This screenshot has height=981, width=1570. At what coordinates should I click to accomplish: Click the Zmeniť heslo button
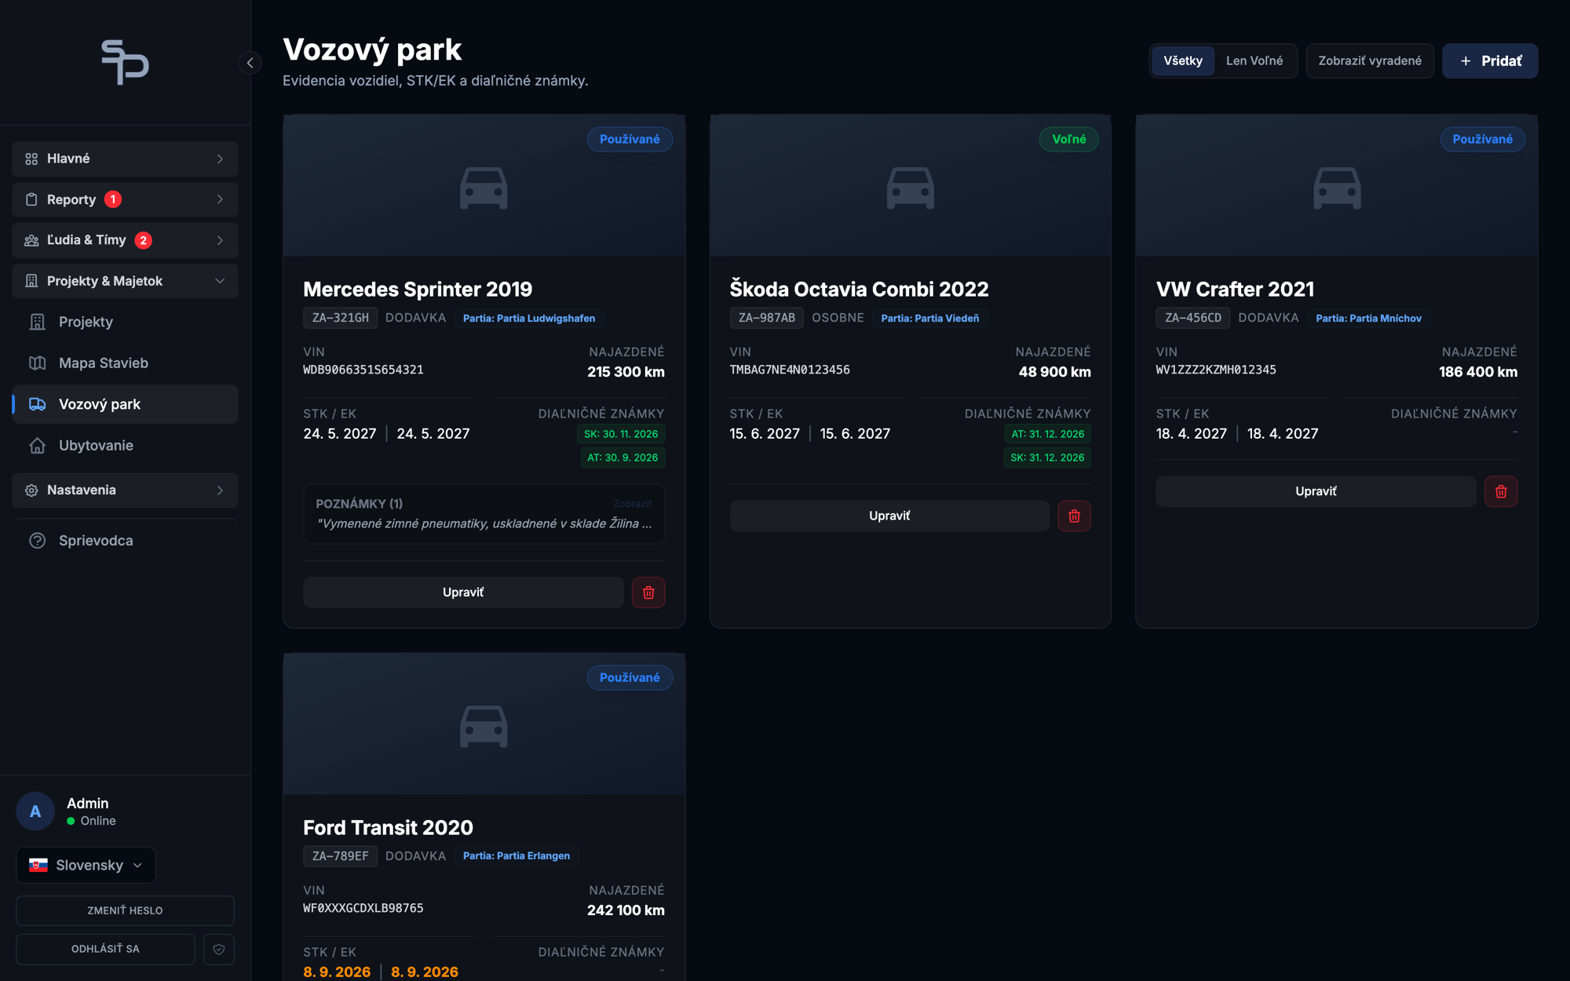pyautogui.click(x=125, y=910)
